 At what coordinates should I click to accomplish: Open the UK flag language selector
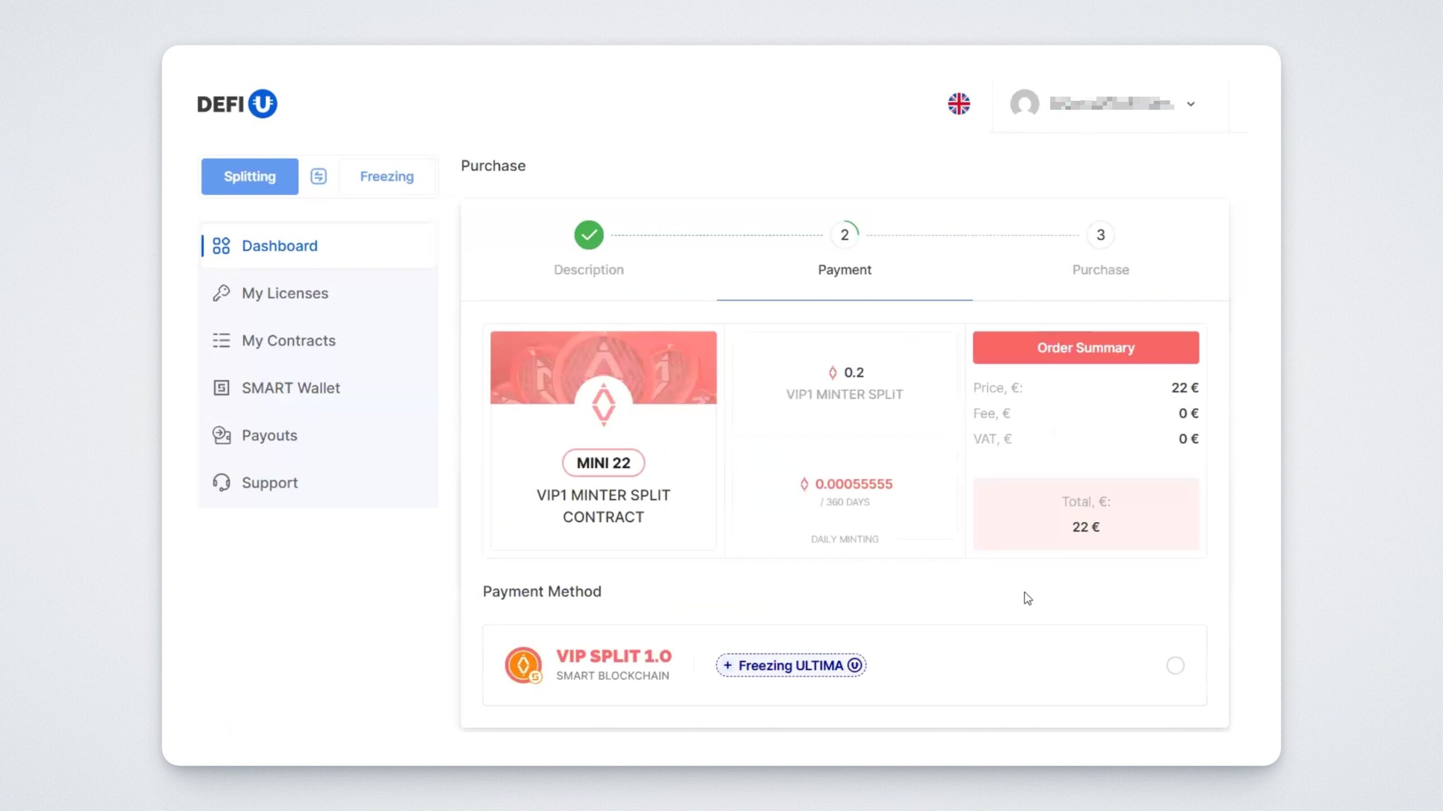pos(959,104)
